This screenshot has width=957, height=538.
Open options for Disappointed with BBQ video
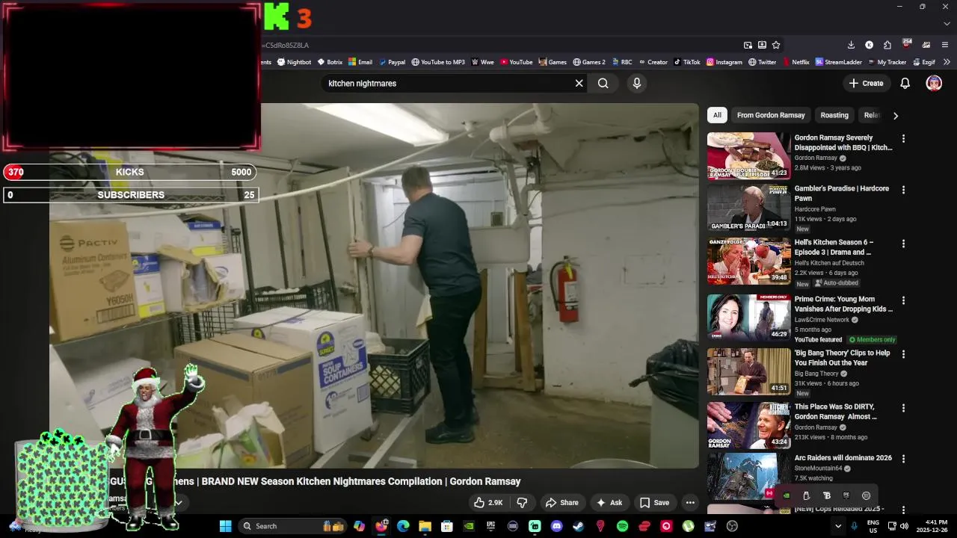tap(903, 139)
